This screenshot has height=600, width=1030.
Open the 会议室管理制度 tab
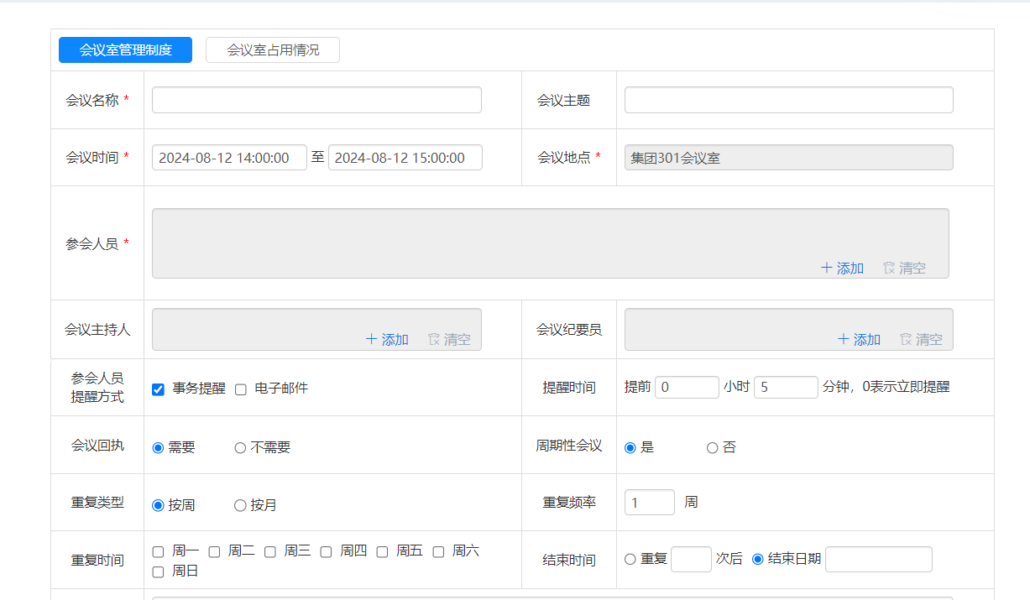[125, 50]
